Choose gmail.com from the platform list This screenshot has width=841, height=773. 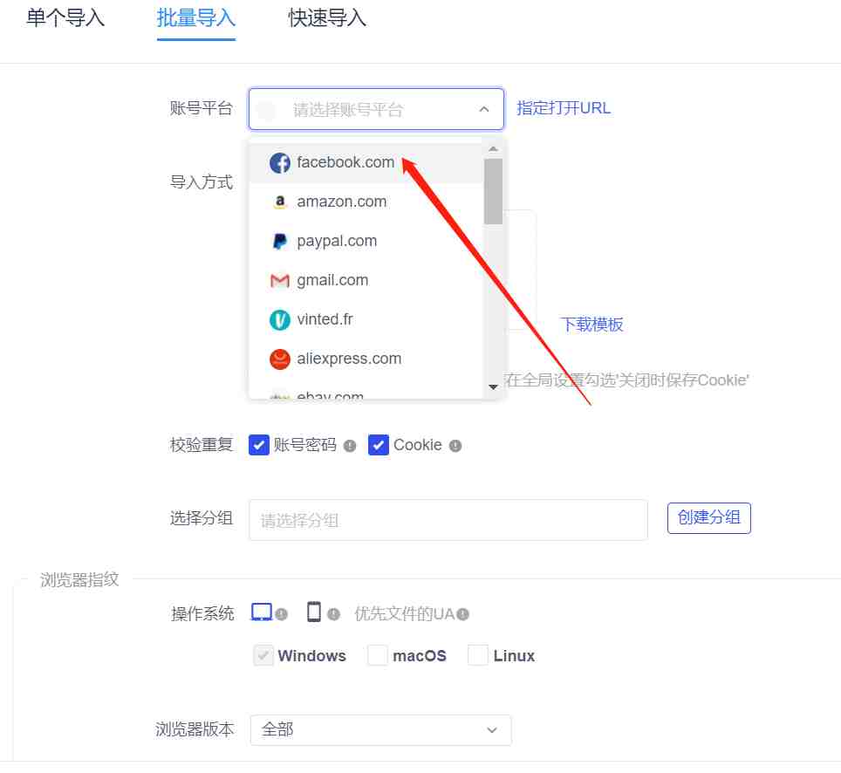(366, 281)
